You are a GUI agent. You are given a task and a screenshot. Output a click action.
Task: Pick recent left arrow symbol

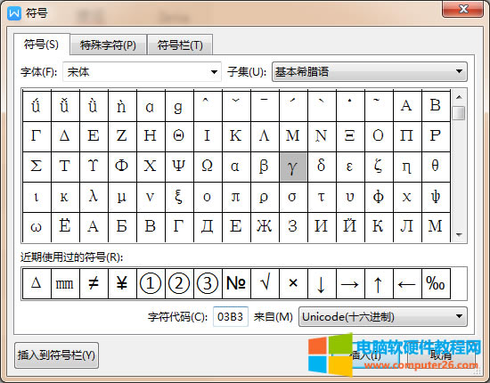[x=407, y=283]
